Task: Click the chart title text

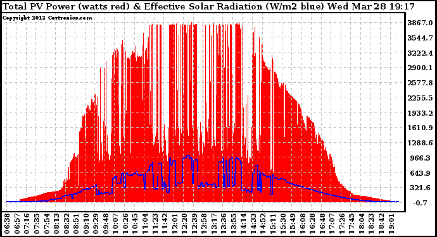Action: [208, 6]
